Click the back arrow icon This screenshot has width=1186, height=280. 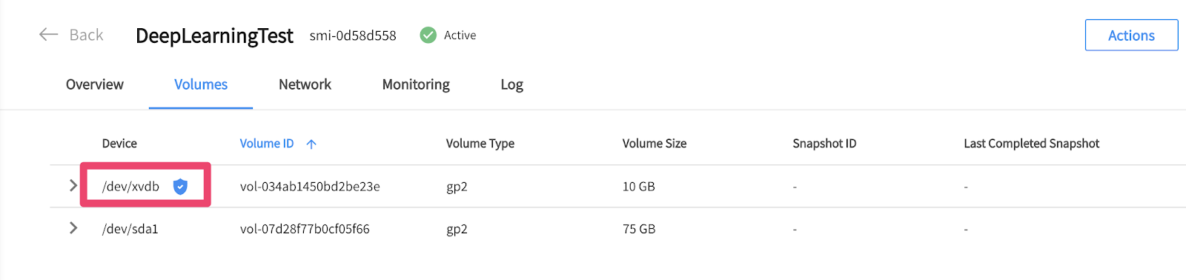pos(48,35)
